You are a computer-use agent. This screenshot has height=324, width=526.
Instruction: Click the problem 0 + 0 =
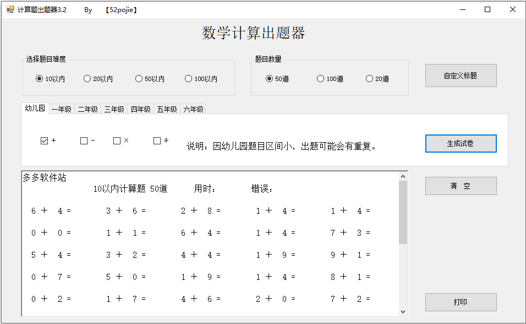[x=51, y=233]
